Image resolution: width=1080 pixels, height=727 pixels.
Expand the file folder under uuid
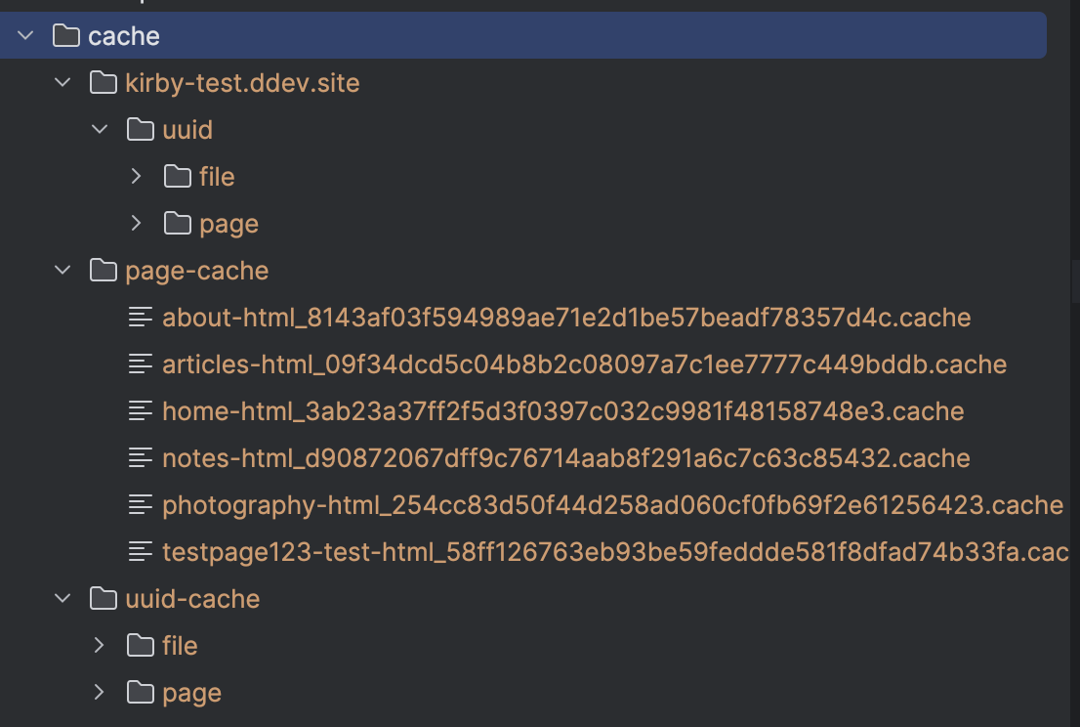coord(137,177)
